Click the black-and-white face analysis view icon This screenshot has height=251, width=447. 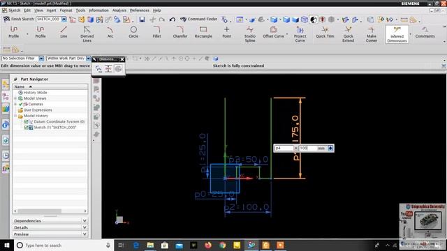point(314,20)
